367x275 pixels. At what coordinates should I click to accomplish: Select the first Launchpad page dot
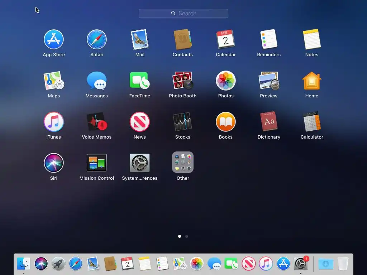pos(180,236)
